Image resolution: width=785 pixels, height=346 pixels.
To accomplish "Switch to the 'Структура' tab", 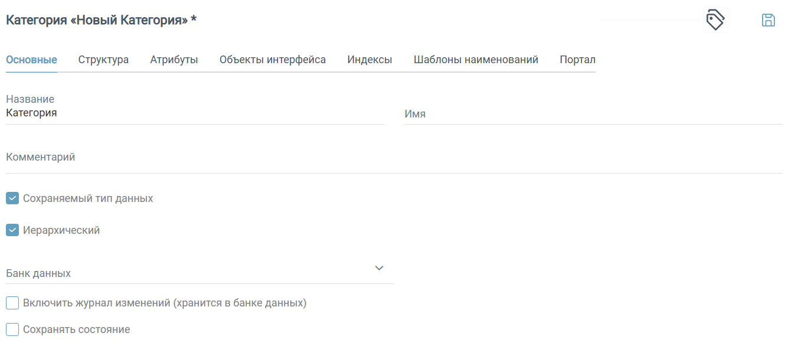I will coord(103,59).
